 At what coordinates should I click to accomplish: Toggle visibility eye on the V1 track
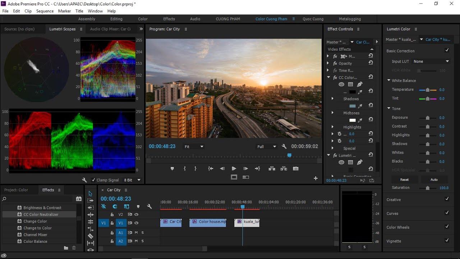coord(136,223)
